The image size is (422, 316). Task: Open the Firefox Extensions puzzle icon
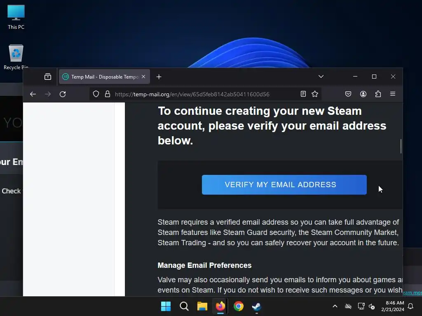[378, 94]
